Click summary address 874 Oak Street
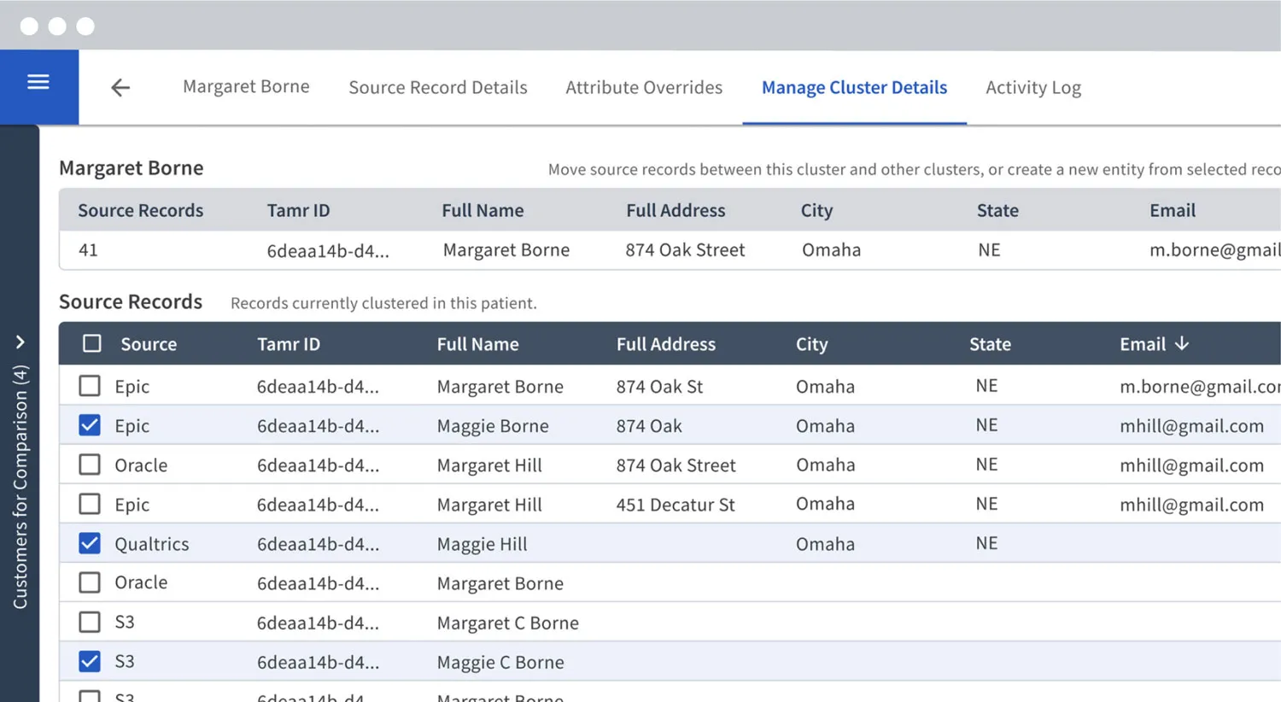1281x702 pixels. (x=685, y=250)
